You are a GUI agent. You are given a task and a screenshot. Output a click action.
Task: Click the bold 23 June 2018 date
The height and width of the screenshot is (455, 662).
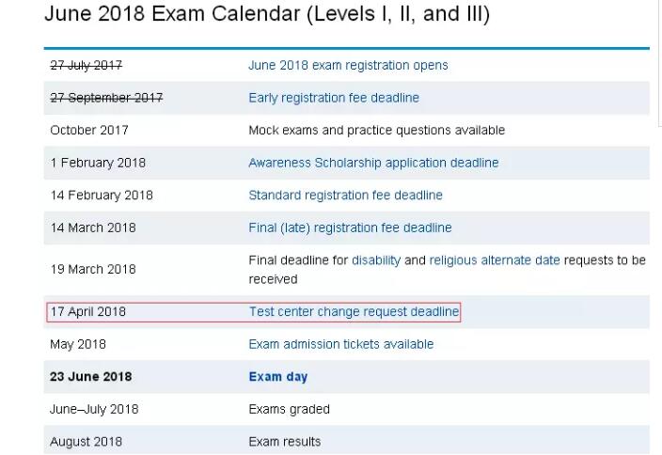[x=91, y=377]
